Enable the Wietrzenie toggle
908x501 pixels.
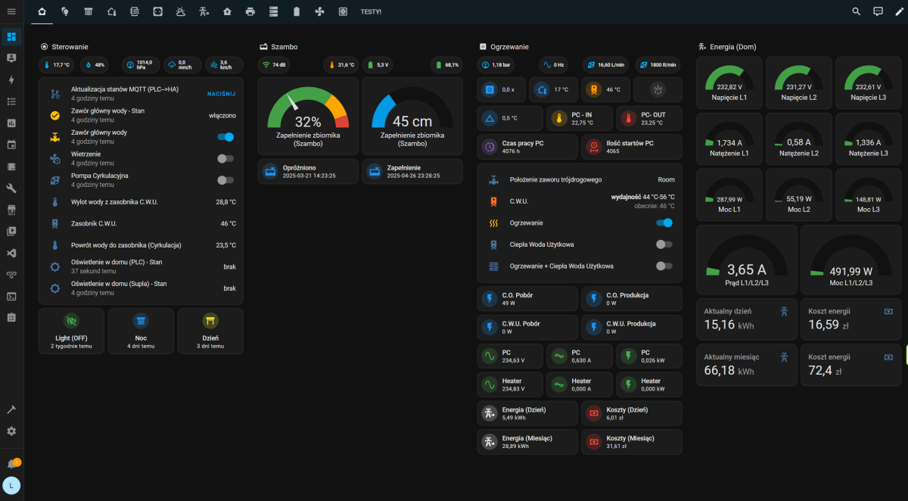[x=225, y=158]
